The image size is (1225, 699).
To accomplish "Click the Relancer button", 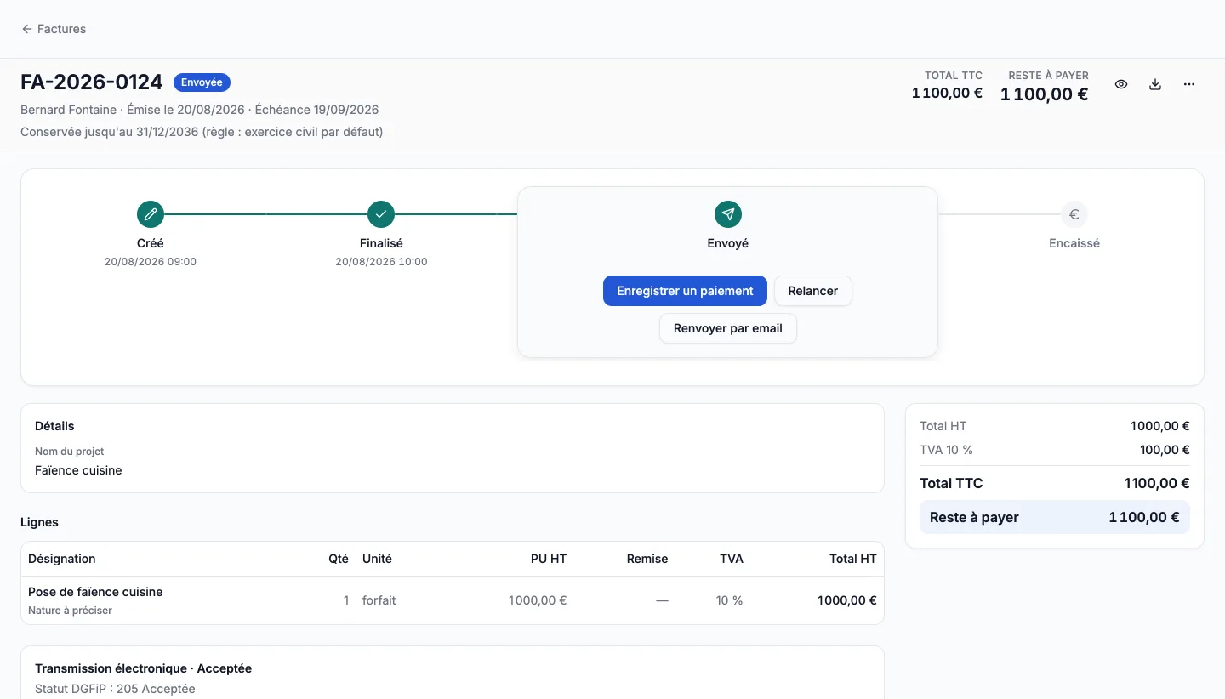I will pyautogui.click(x=813, y=291).
